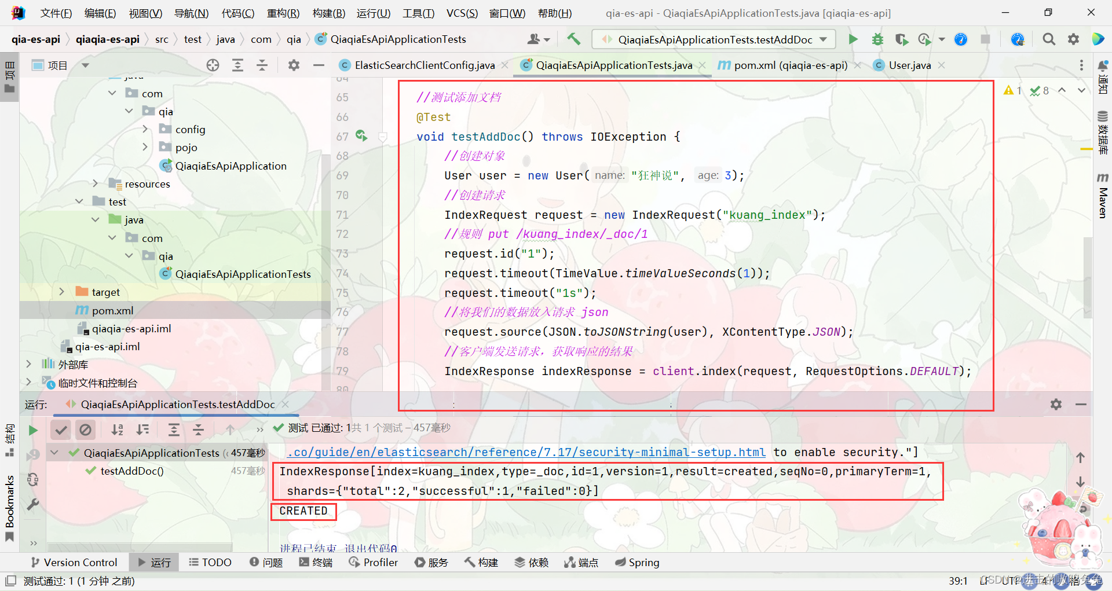Viewport: 1112px width, 591px height.
Task: Collapse QiaqiaEsApiApplicationTests result node
Action: pos(54,453)
